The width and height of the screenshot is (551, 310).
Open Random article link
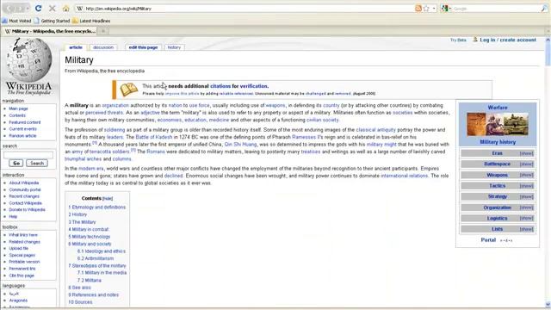(22, 136)
